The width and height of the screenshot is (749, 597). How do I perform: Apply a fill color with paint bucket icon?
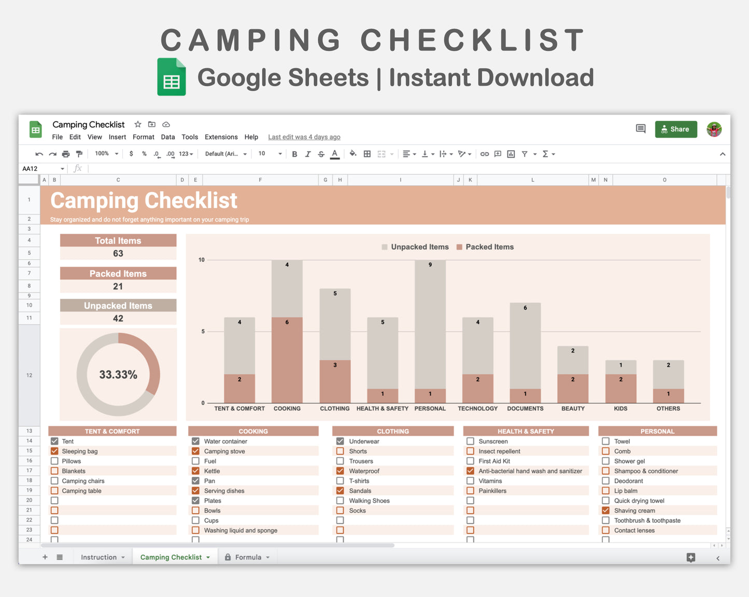pyautogui.click(x=353, y=154)
